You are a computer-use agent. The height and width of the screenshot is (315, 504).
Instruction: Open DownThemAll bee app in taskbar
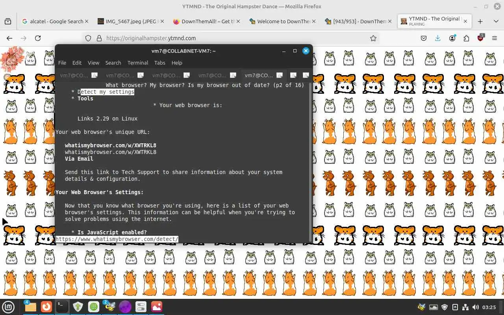pyautogui.click(x=109, y=307)
